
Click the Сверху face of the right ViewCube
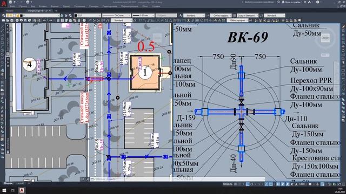pyautogui.click(x=325, y=38)
